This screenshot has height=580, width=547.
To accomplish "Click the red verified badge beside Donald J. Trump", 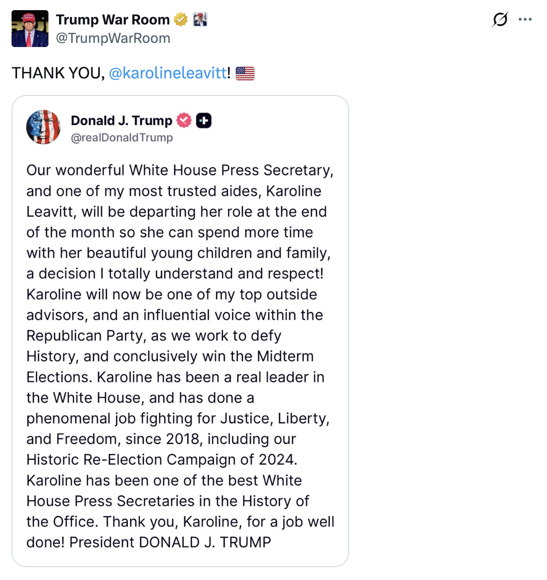I will 184,120.
